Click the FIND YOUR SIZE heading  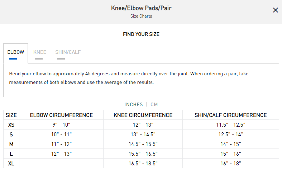pos(141,34)
